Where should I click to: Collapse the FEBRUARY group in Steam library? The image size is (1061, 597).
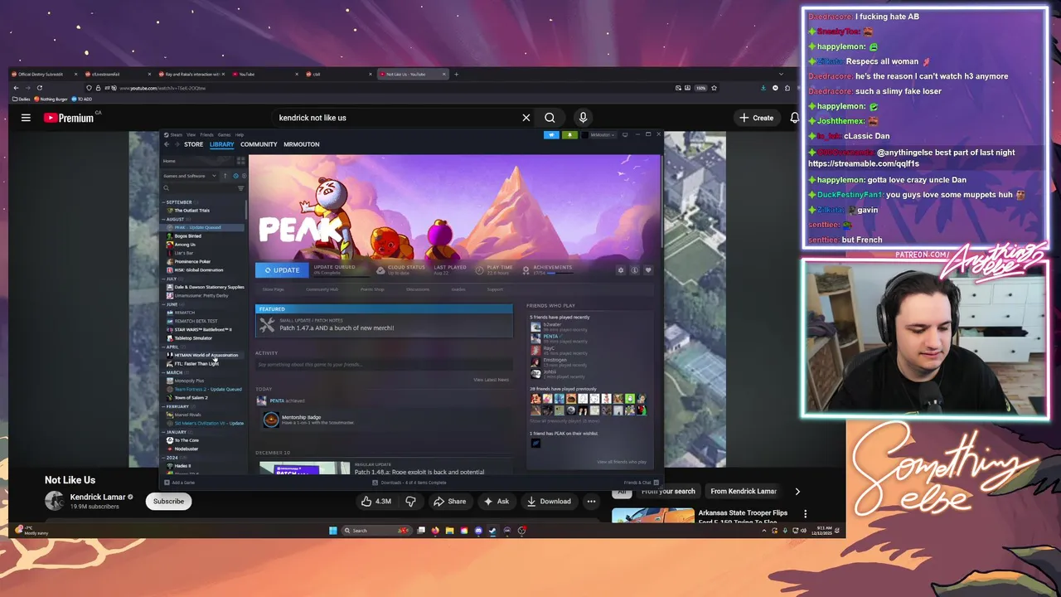click(x=164, y=406)
